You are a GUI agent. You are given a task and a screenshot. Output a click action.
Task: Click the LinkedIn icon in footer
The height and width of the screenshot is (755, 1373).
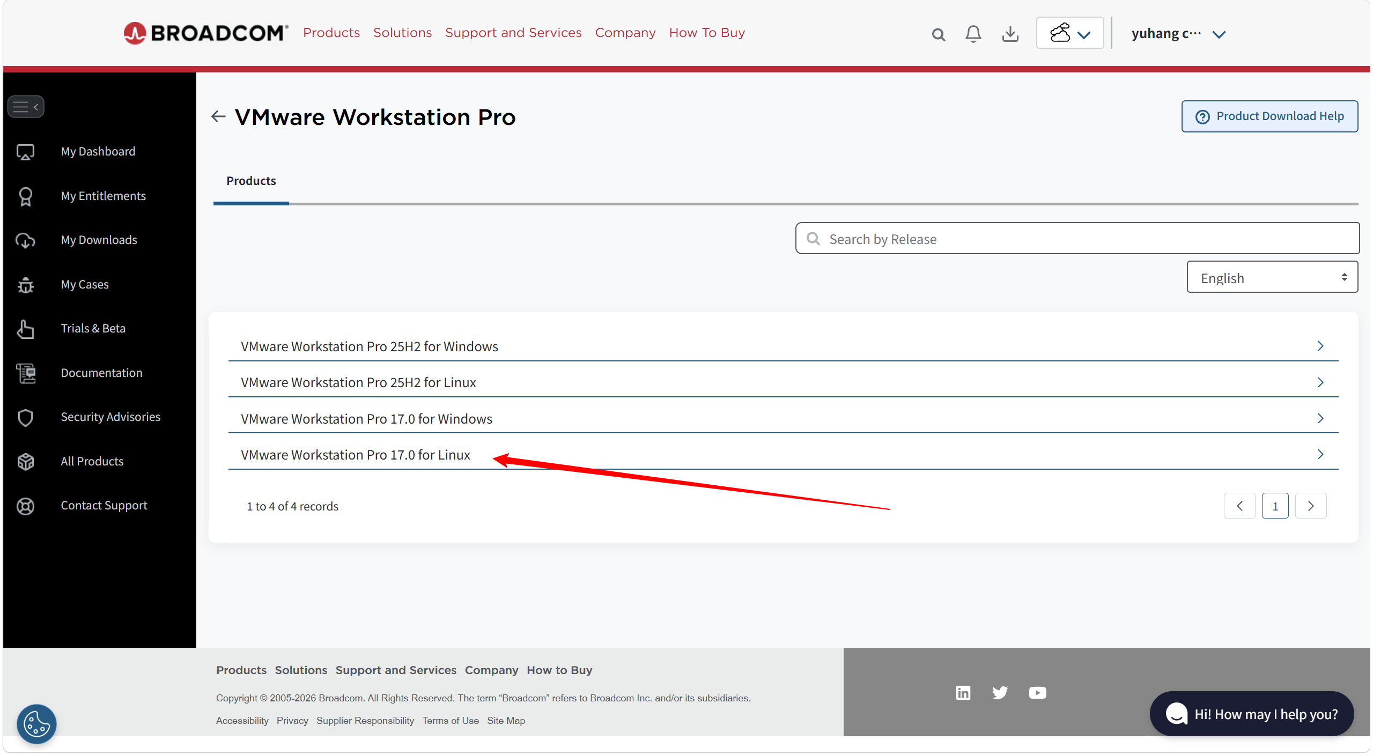click(963, 693)
